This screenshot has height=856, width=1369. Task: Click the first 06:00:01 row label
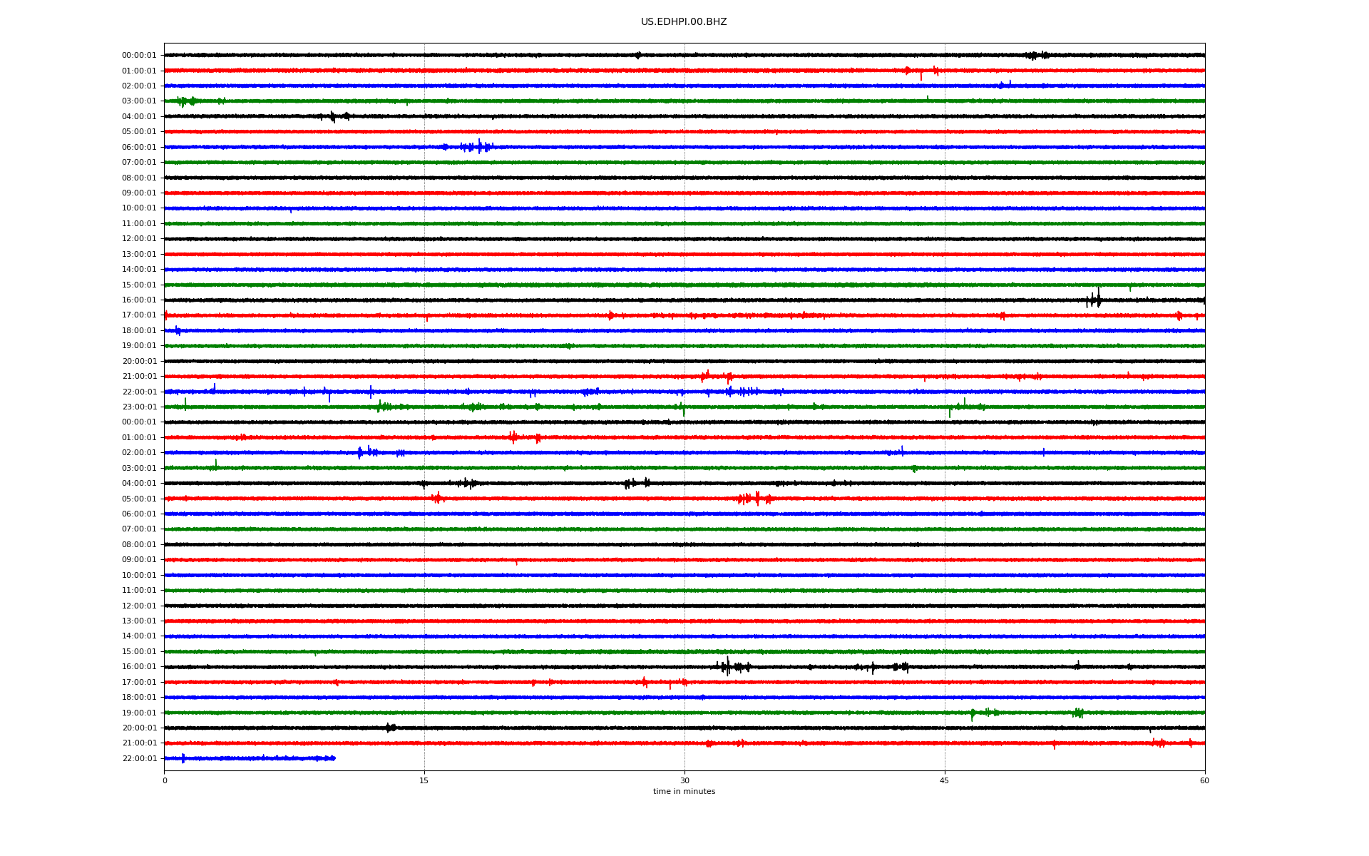click(x=139, y=148)
